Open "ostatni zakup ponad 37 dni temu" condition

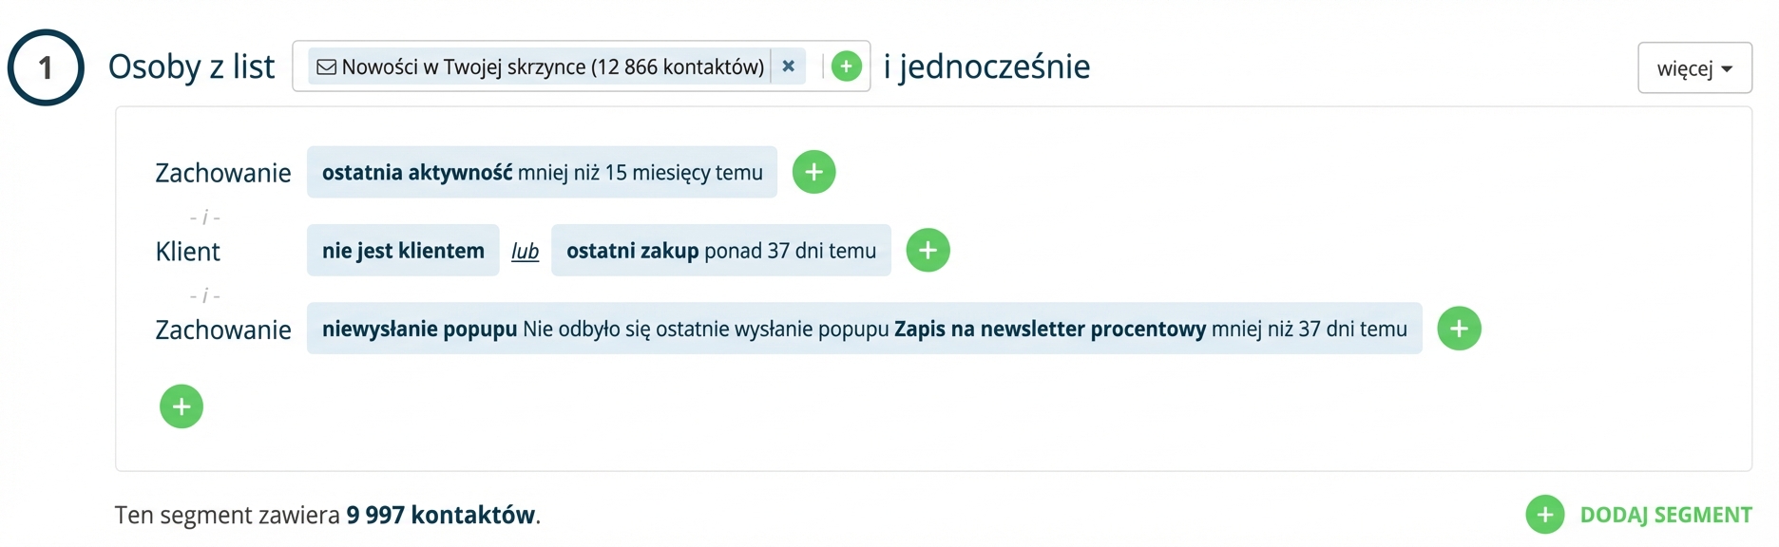point(720,251)
